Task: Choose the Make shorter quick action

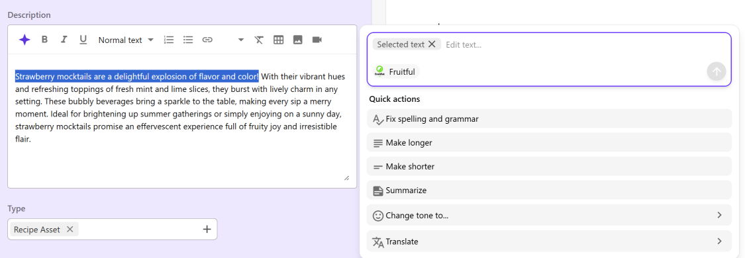Action: (x=549, y=167)
